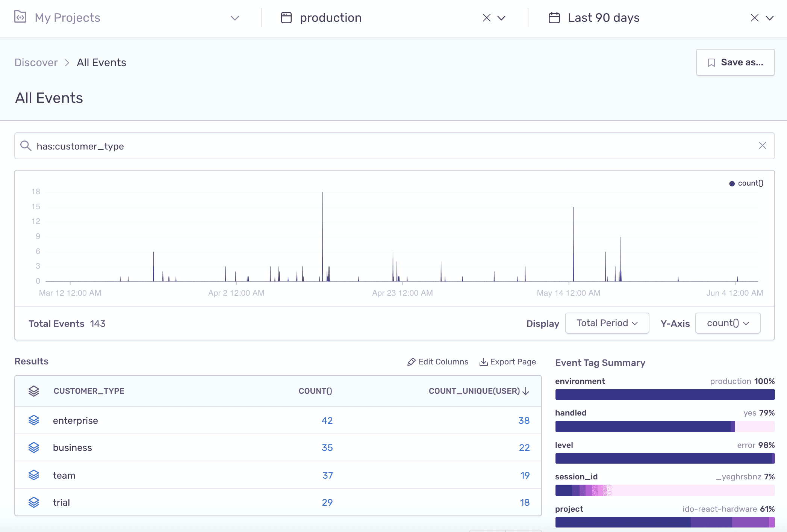Open the Total Period display dropdown
The height and width of the screenshot is (532, 787).
tap(607, 323)
